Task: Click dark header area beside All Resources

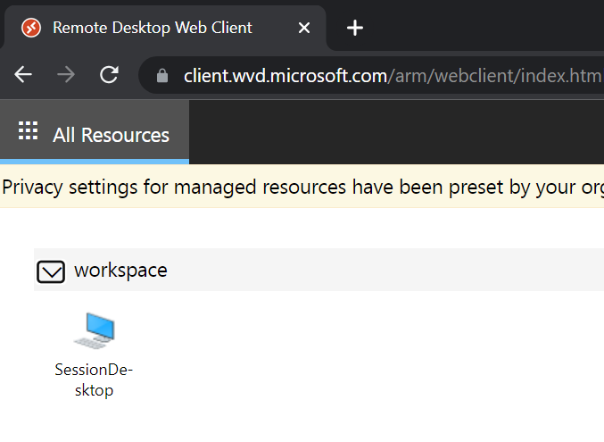Action: click(393, 133)
